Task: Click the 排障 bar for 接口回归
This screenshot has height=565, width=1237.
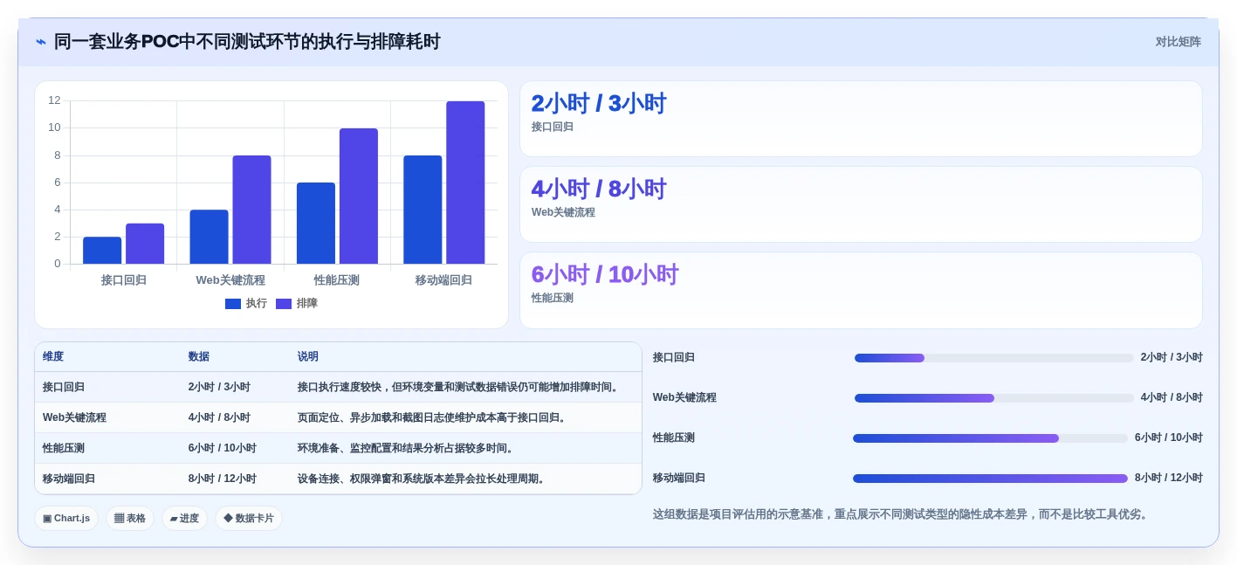Action: pyautogui.click(x=145, y=244)
